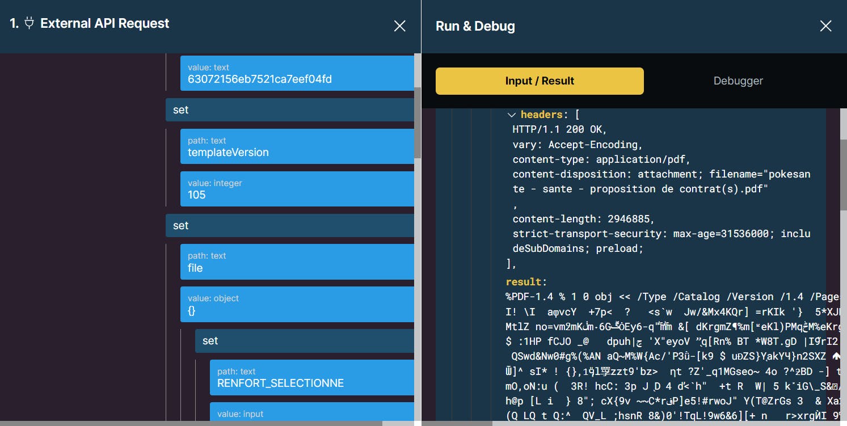Collapse the headers array chevron
847x426 pixels.
tap(511, 115)
